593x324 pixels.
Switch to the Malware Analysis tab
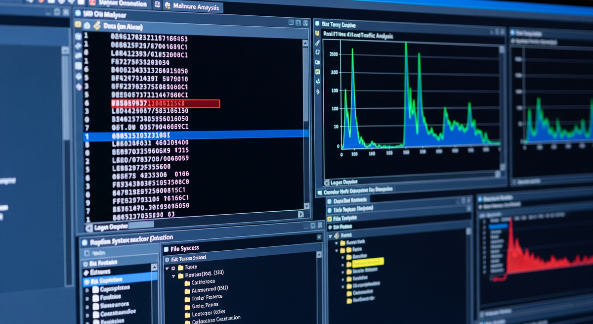pos(192,7)
